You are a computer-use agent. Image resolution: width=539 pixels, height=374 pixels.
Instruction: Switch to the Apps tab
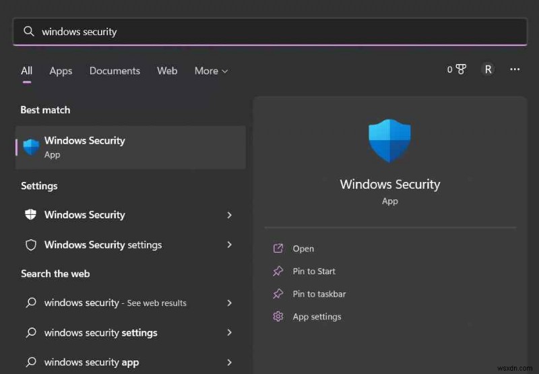[61, 71]
